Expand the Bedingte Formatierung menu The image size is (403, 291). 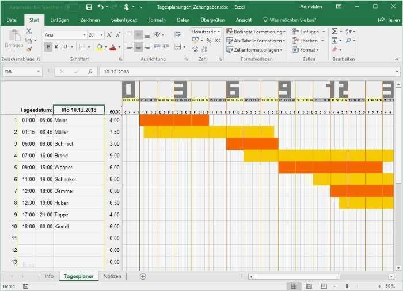[x=256, y=32]
